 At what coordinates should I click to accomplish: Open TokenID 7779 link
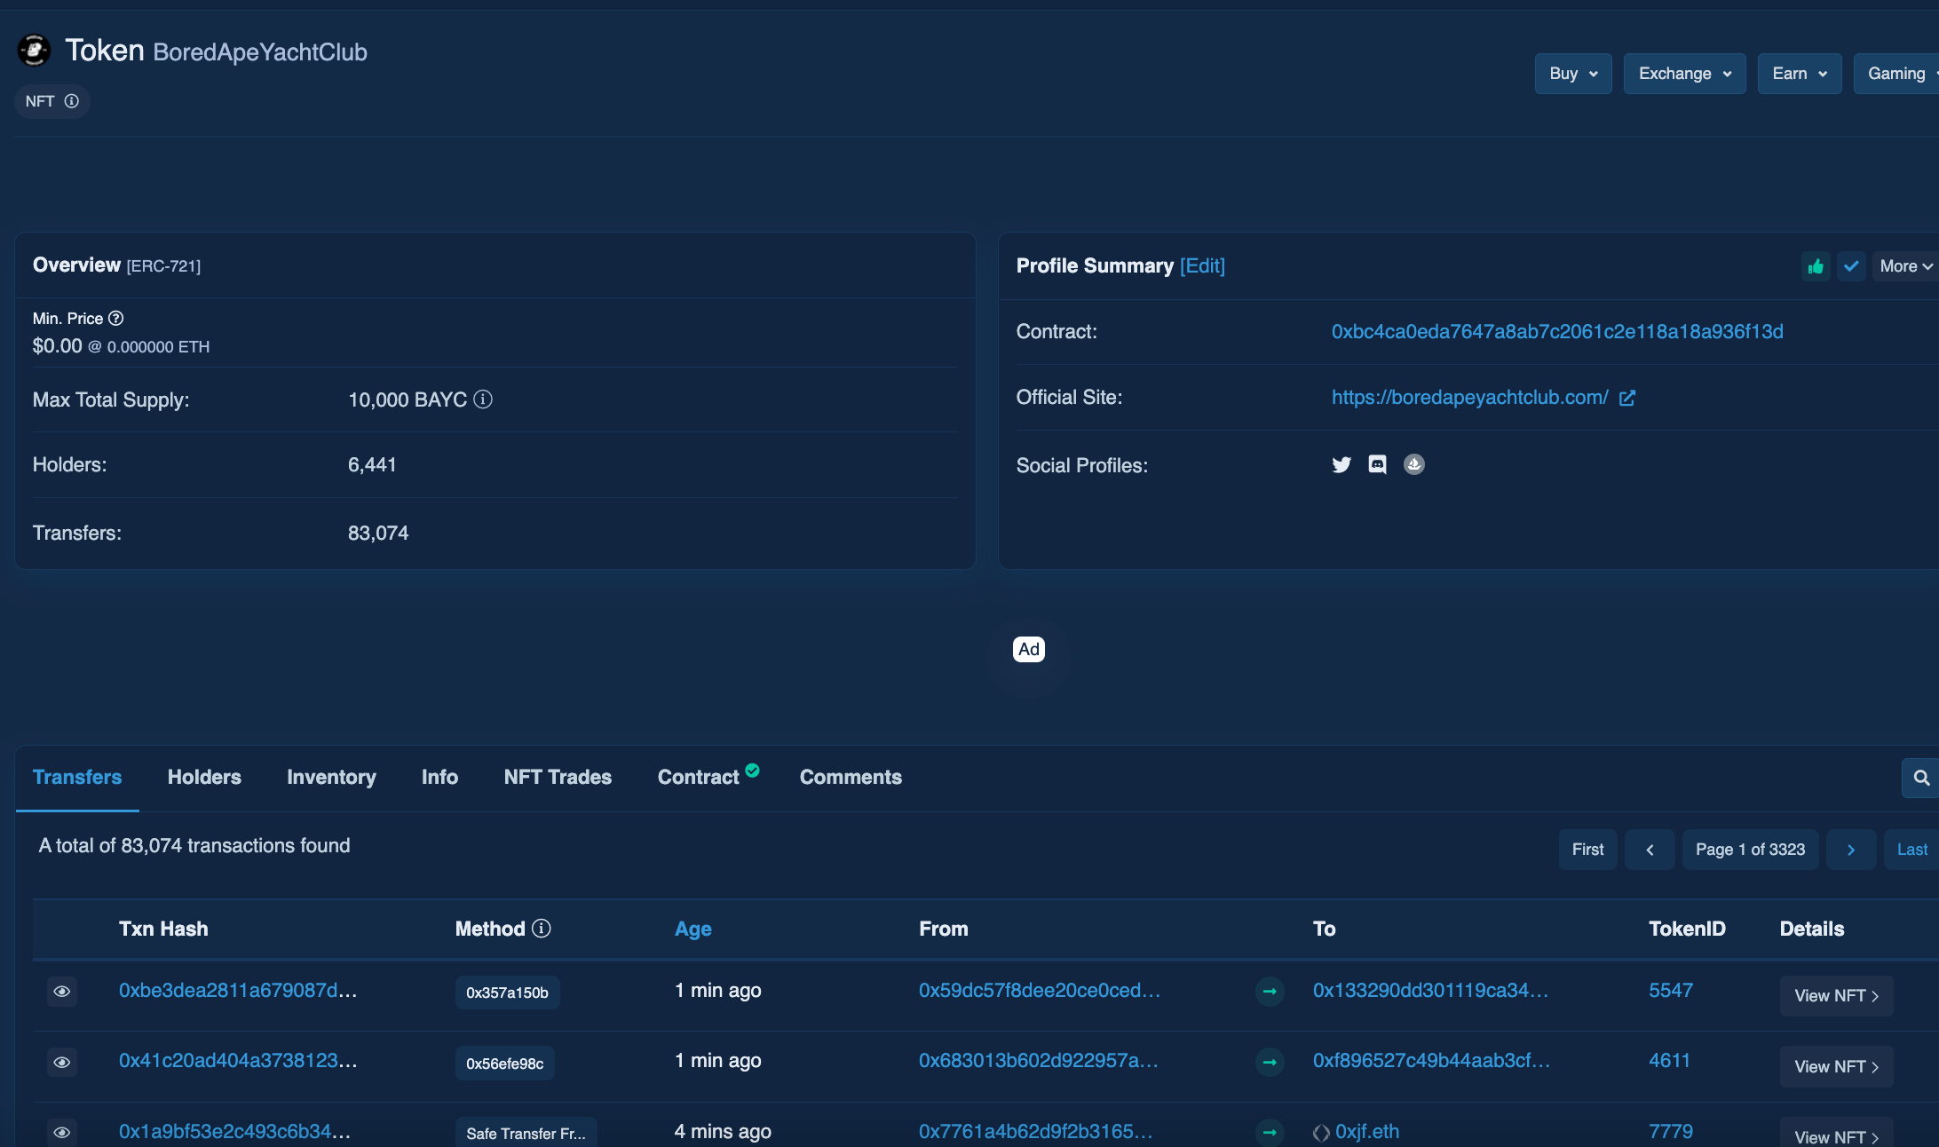pos(1671,1131)
